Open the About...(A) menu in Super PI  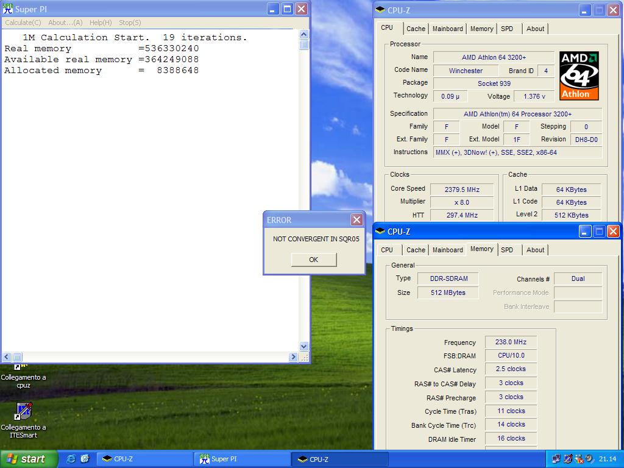(65, 23)
